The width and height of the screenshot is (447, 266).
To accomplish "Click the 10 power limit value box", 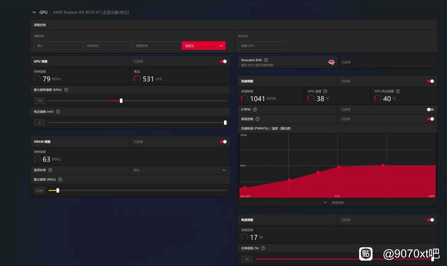I will coord(247,259).
